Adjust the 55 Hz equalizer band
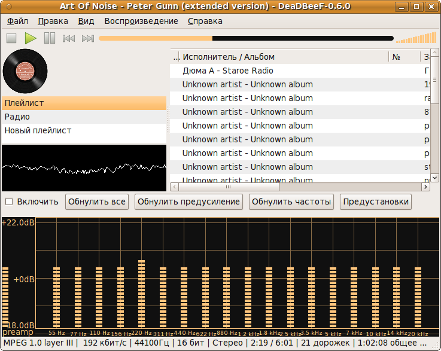Viewport: 441px width, 351px height. click(56, 297)
